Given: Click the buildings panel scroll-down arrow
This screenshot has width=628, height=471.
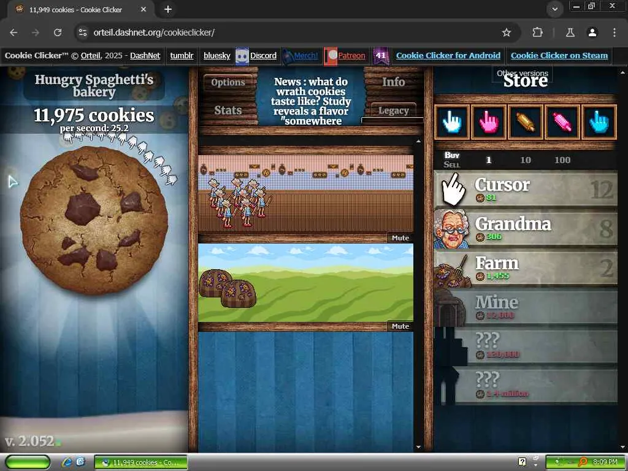Looking at the screenshot, I should click(x=418, y=447).
